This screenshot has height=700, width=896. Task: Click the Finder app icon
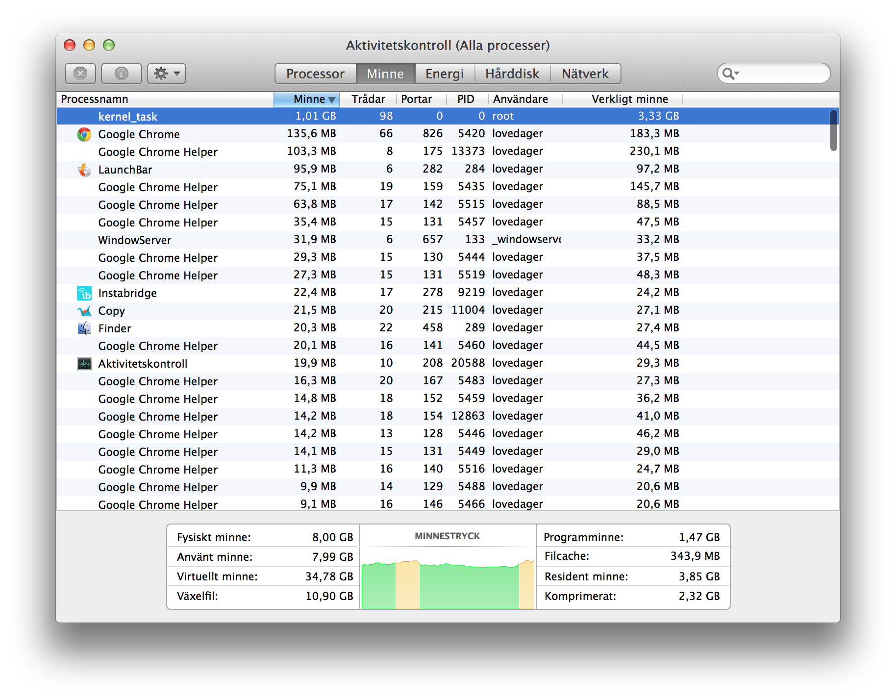tap(84, 328)
